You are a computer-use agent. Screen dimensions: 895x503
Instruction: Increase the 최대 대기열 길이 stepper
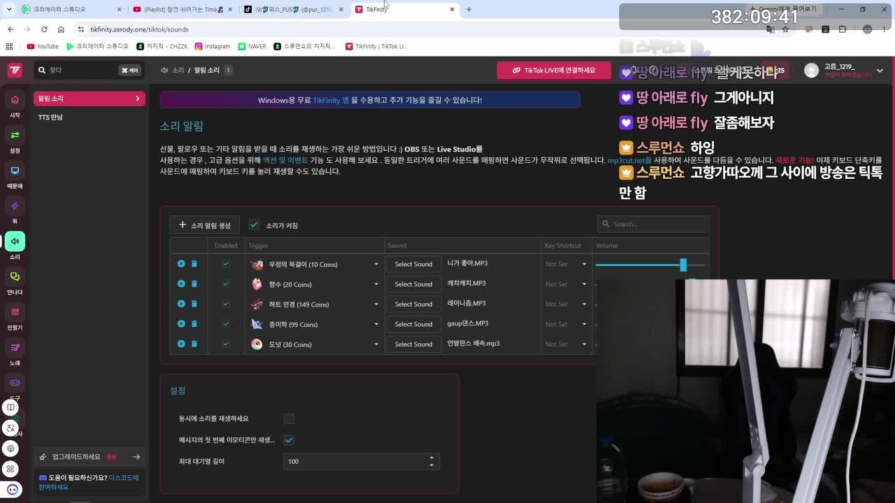pyautogui.click(x=431, y=458)
